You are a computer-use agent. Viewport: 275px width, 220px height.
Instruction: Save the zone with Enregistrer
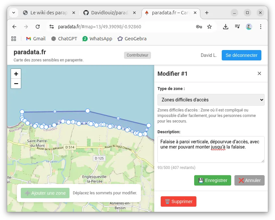213,180
